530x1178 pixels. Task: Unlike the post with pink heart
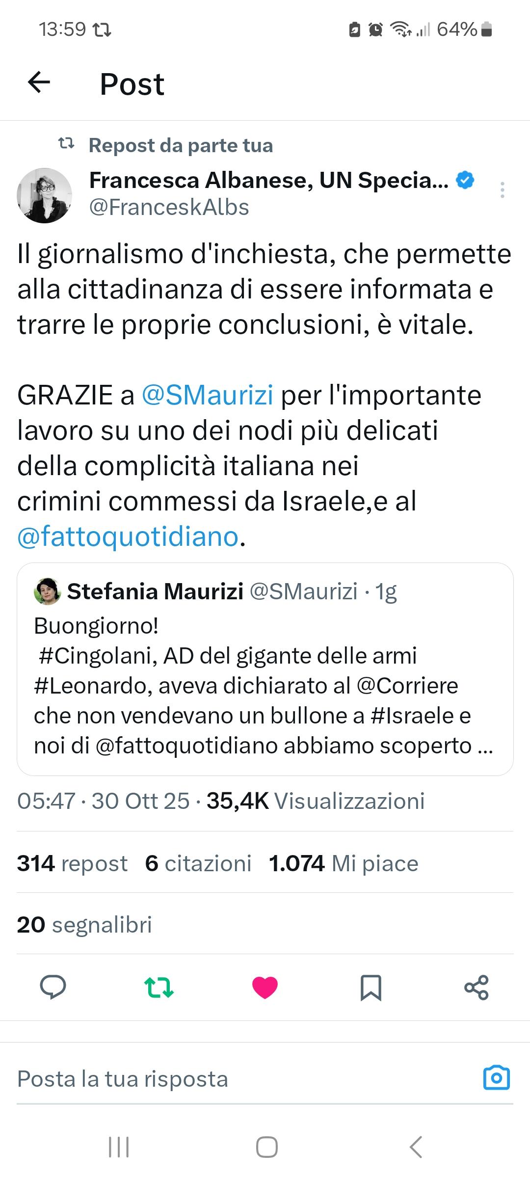[265, 987]
